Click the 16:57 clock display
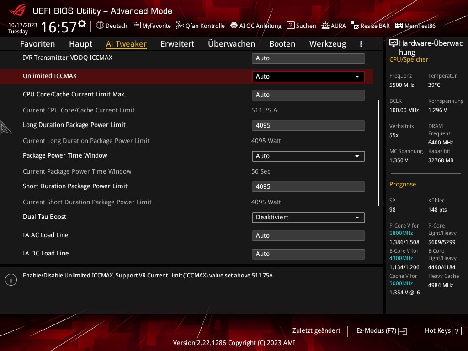The height and width of the screenshot is (351, 468). click(59, 27)
